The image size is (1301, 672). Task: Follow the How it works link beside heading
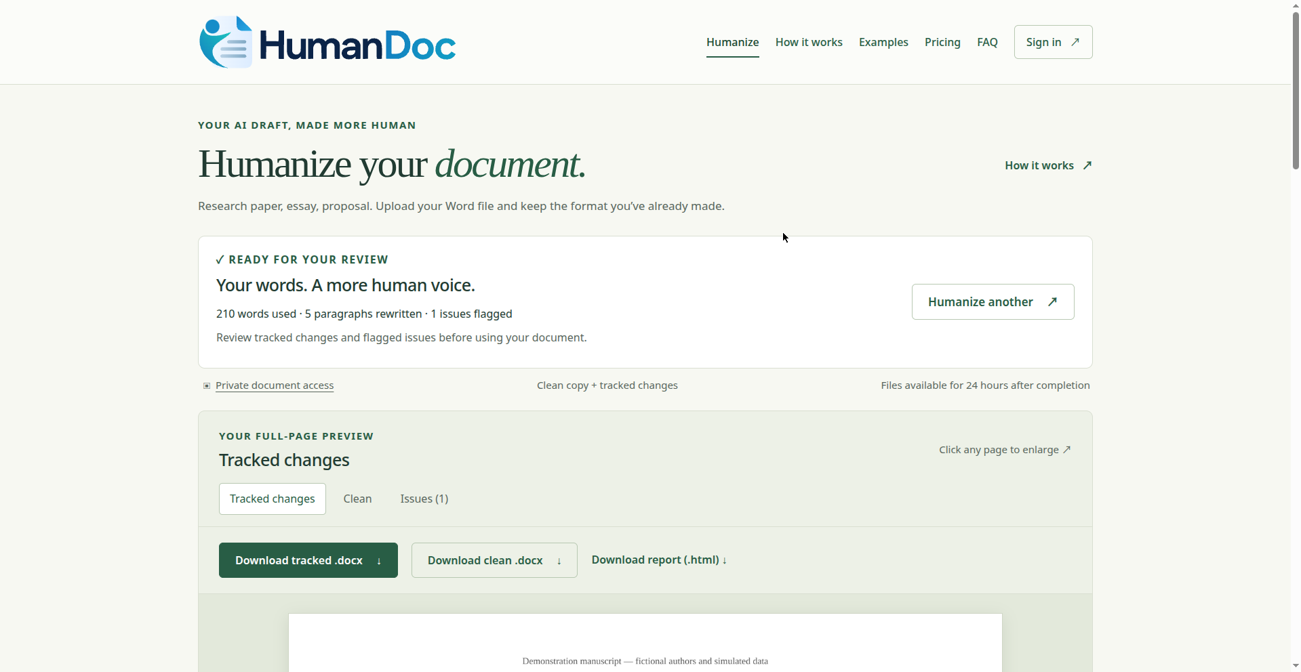click(x=1048, y=165)
